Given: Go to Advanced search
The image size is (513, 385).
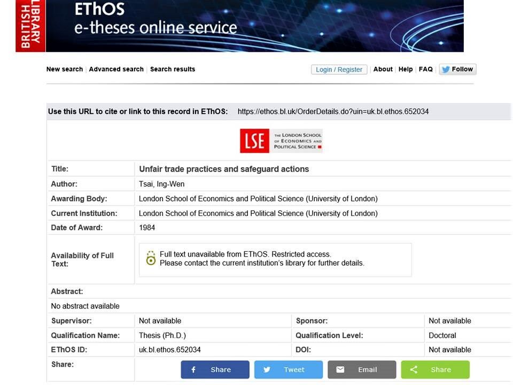Looking at the screenshot, I should (116, 69).
